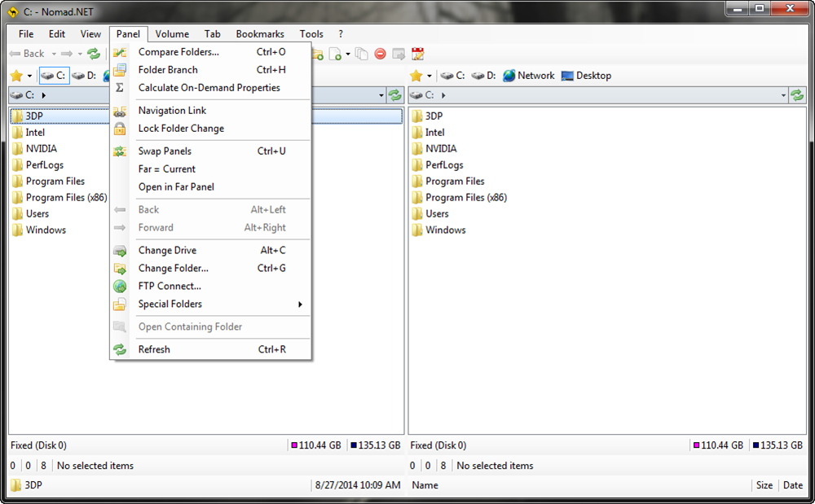Click the right panel bookmarks star
This screenshot has width=815, height=504.
416,76
